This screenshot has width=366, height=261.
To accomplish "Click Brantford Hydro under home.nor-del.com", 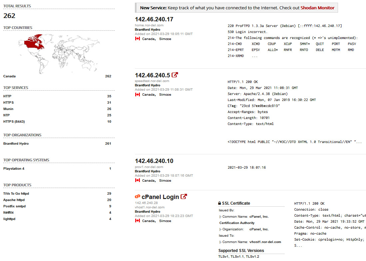I will (148, 29).
